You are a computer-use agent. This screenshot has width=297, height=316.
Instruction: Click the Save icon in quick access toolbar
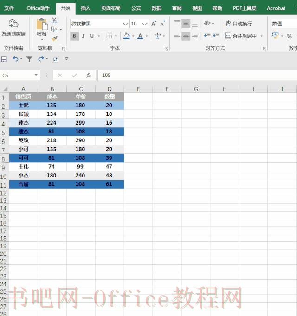(4, 59)
